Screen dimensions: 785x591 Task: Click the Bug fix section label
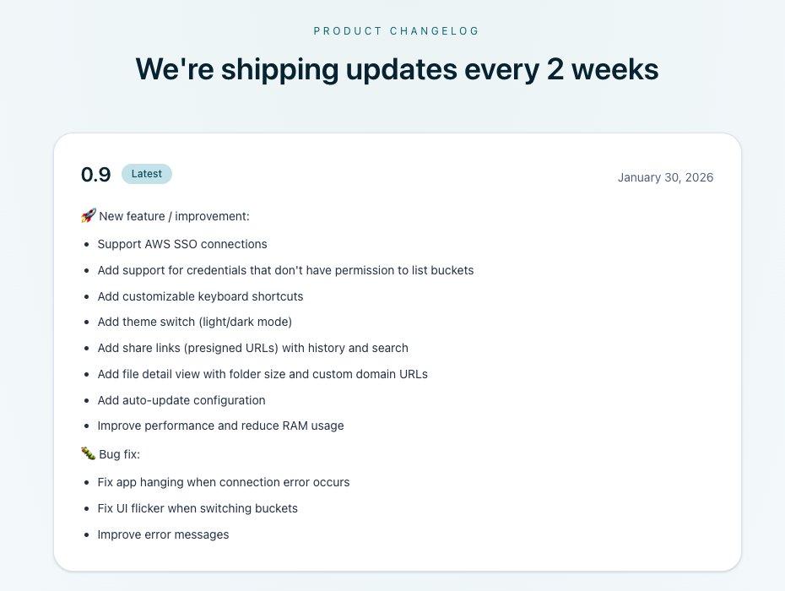pyautogui.click(x=120, y=454)
